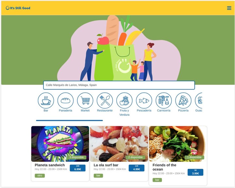Open Friends of the ocean bowl photo
Viewport: 235px width, 188px height.
(x=178, y=144)
